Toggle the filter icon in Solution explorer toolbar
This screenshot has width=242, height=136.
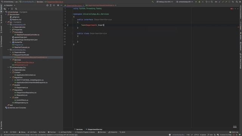tap(8, 9)
